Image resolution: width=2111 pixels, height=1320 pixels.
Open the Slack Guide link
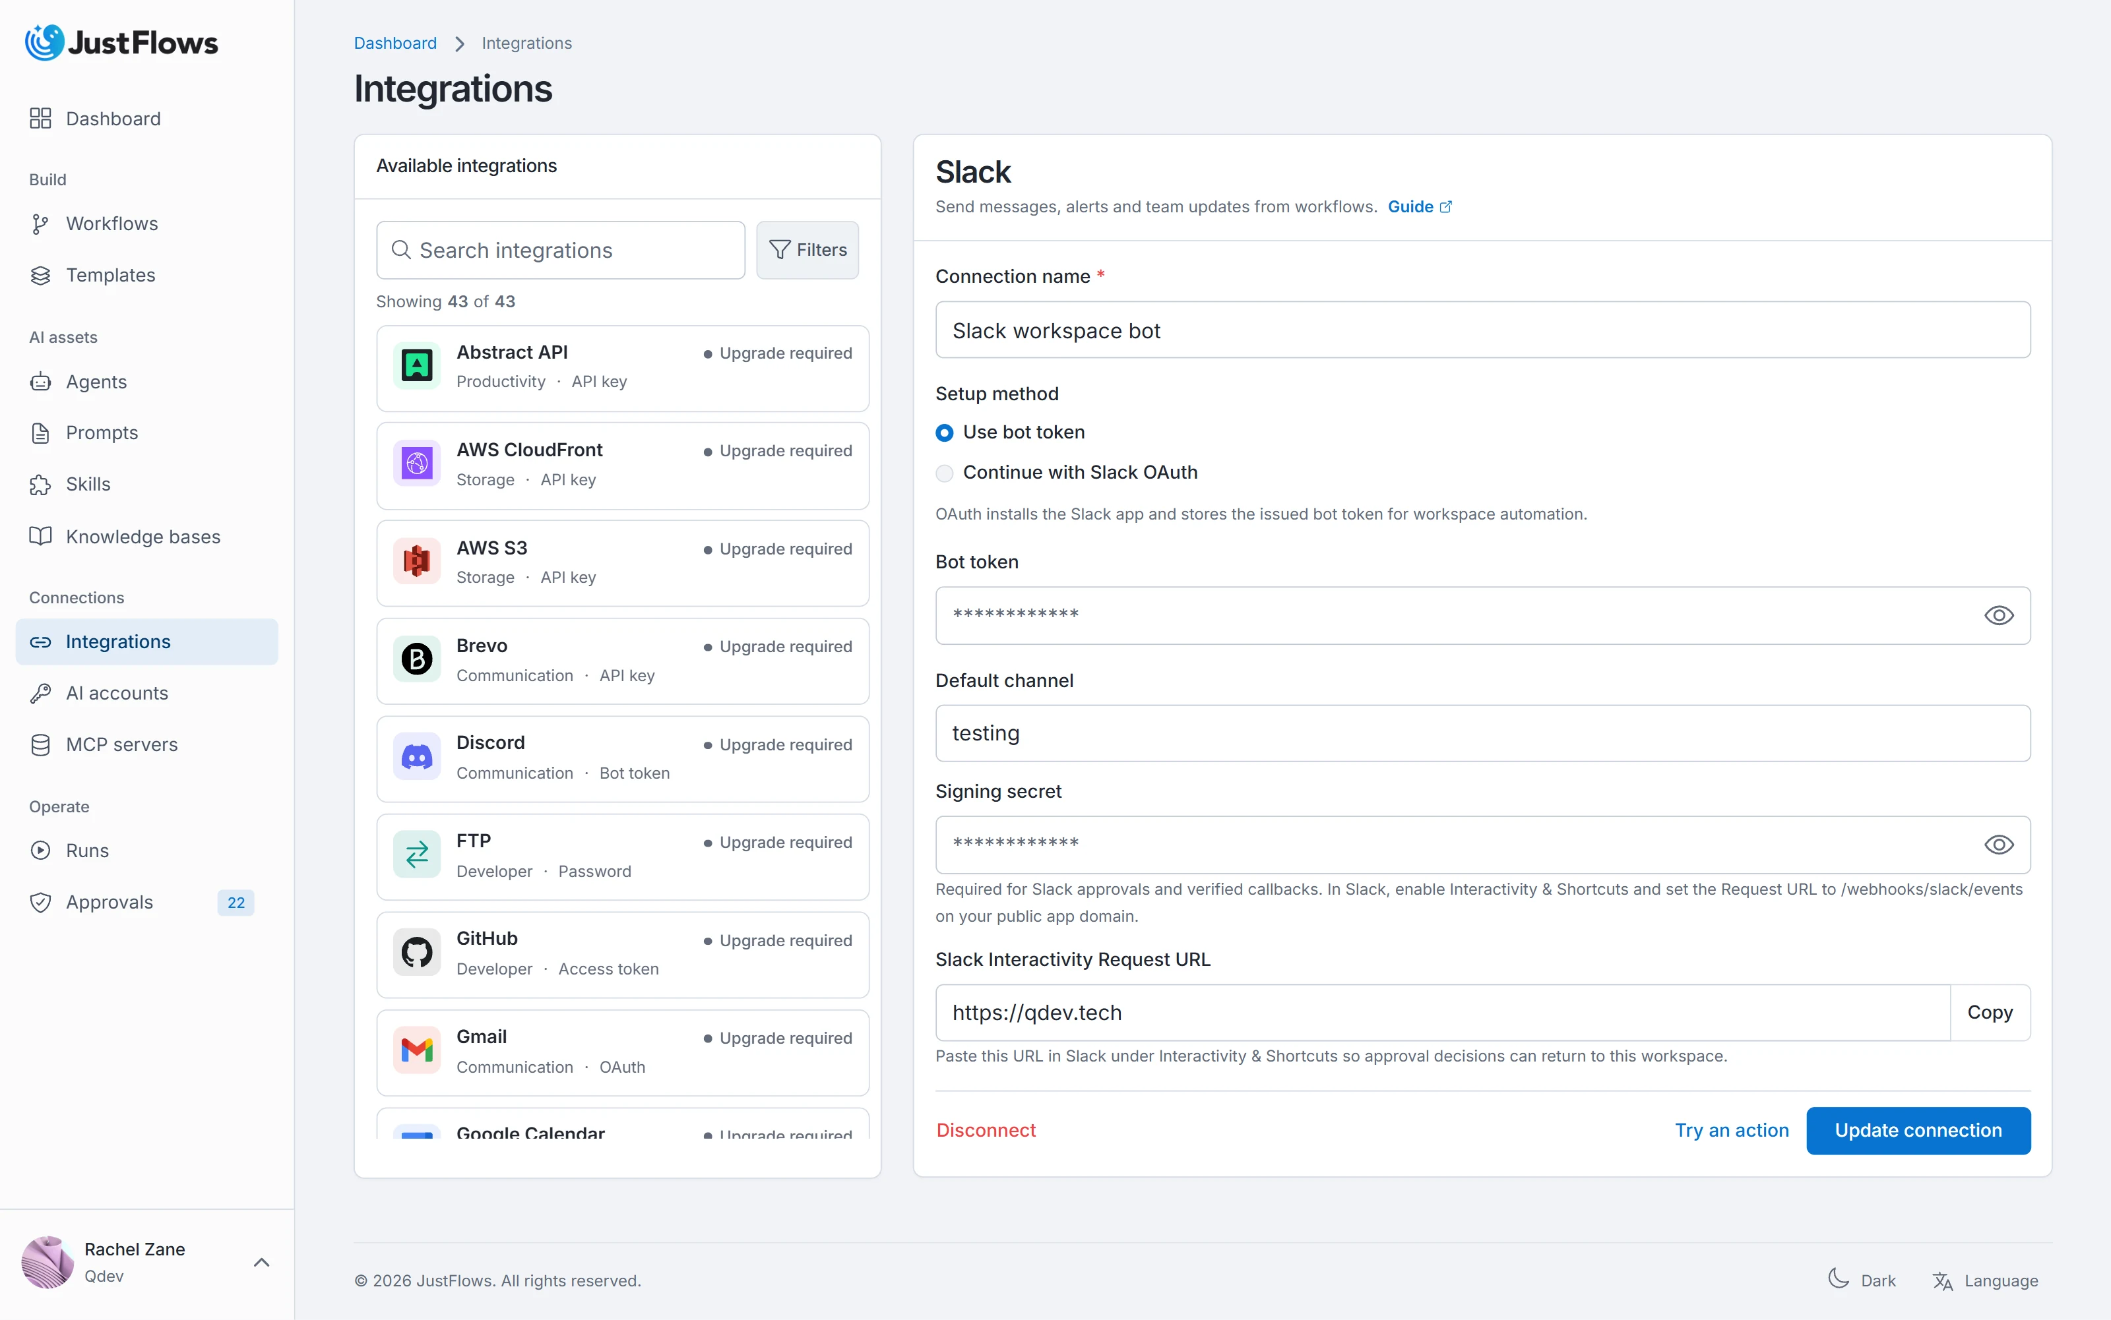tap(1419, 207)
